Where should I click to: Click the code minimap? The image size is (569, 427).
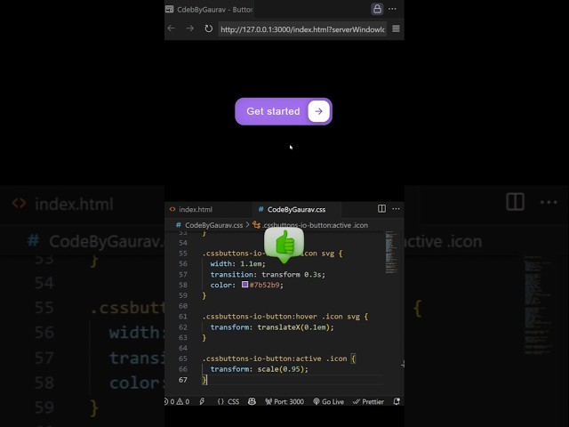tap(391, 252)
